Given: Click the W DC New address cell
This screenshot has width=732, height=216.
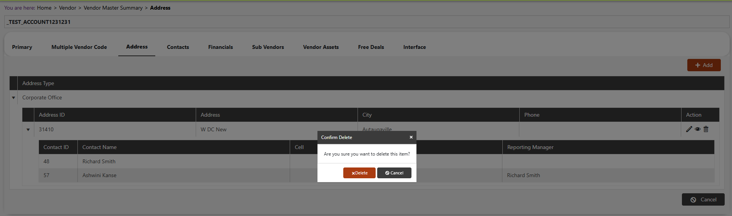Looking at the screenshot, I should 277,129.
